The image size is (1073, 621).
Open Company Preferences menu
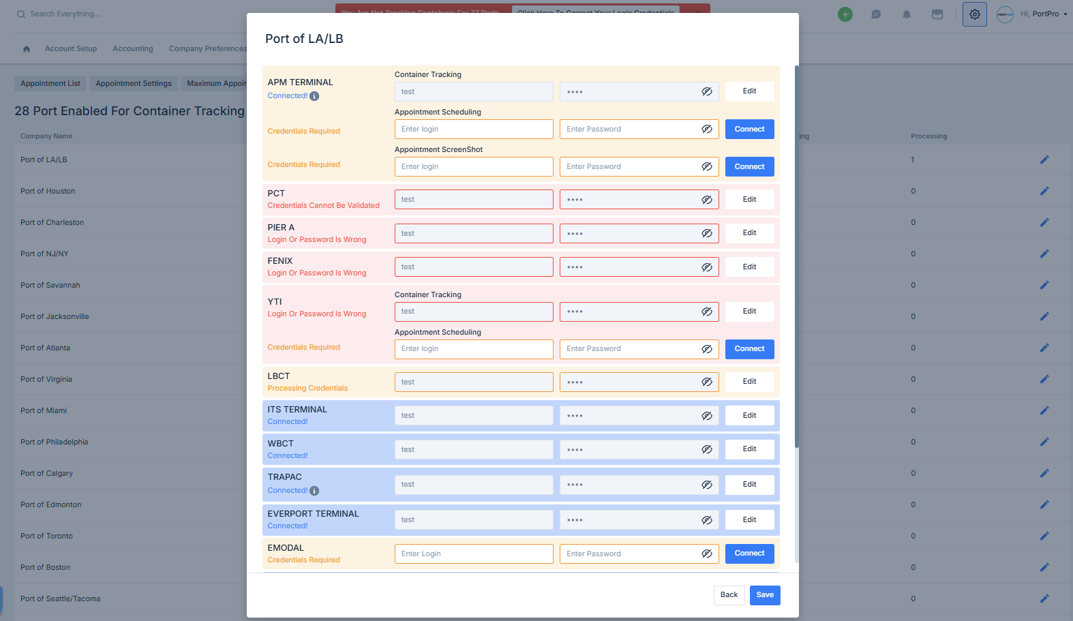tap(207, 49)
